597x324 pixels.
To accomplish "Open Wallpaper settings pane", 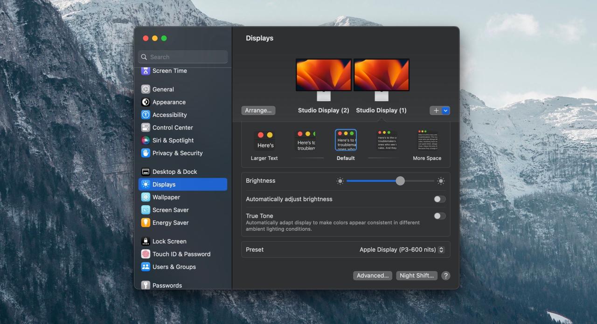I will point(183,197).
